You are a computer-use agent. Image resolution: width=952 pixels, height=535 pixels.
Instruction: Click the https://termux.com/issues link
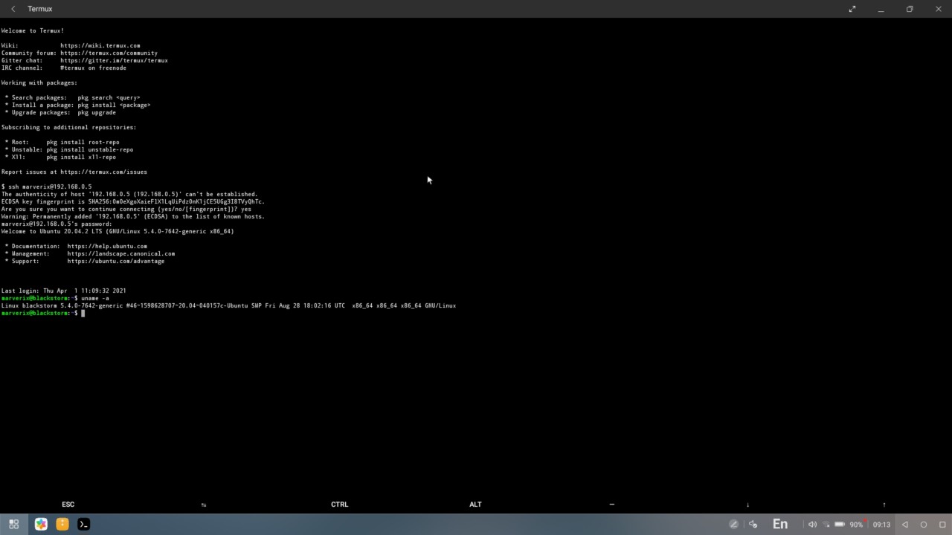point(103,172)
